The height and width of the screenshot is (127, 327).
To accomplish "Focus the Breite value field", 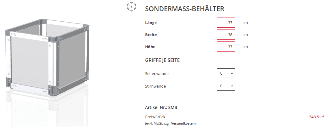I will (x=226, y=35).
